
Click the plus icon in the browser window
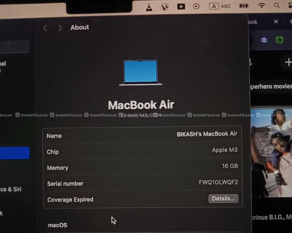tap(288, 62)
